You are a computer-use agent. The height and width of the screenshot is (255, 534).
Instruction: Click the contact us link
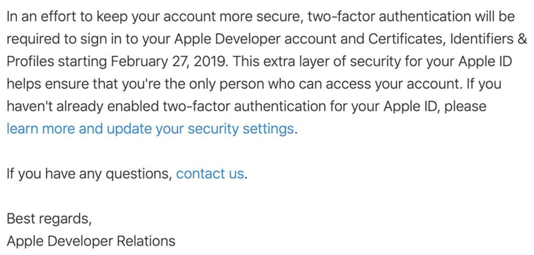click(x=210, y=174)
